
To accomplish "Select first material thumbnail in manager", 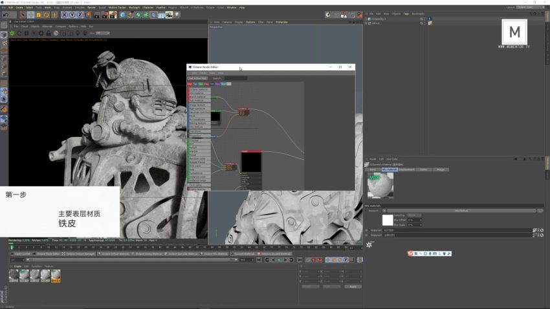I will (14, 276).
